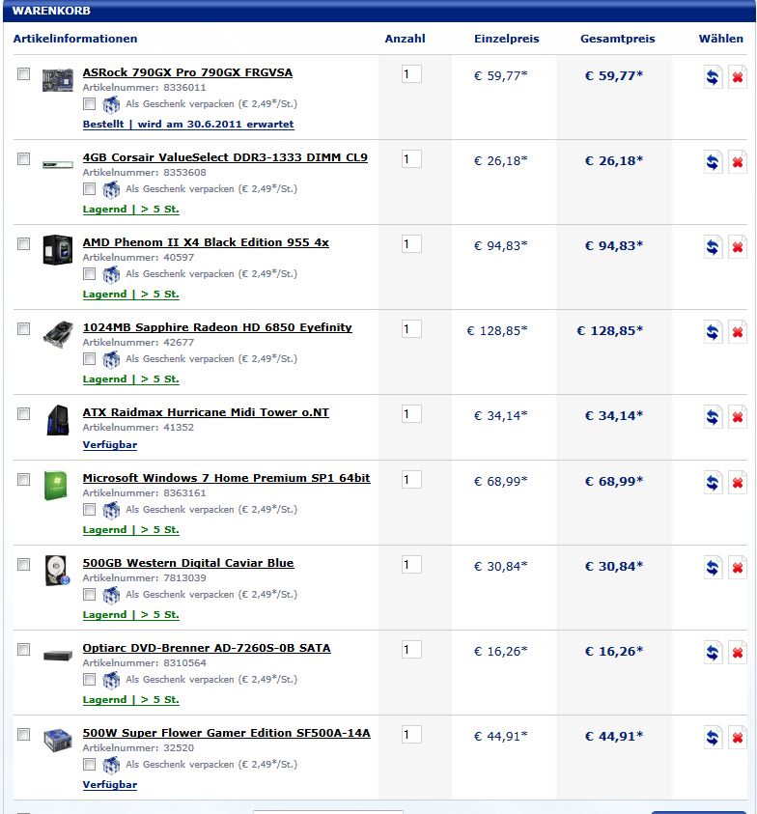
Task: Delete the Super Flower 500W power supply
Action: tap(738, 738)
